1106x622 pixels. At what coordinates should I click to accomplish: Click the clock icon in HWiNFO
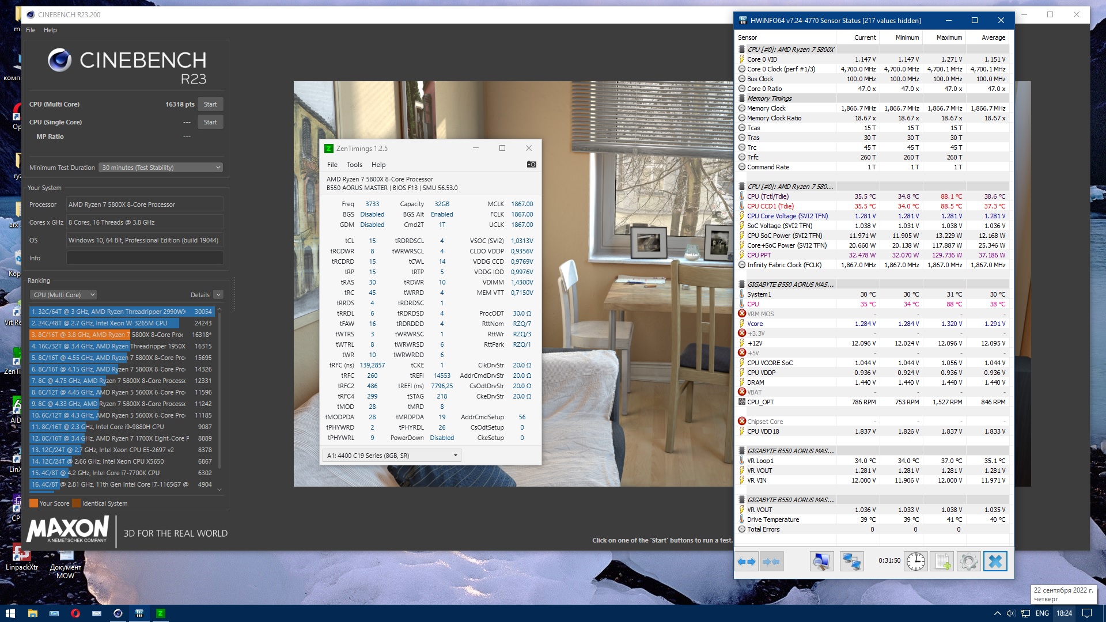(x=915, y=562)
